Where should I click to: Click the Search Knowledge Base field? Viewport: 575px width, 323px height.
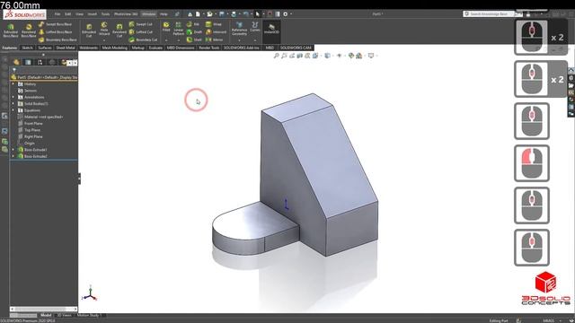tap(489, 14)
